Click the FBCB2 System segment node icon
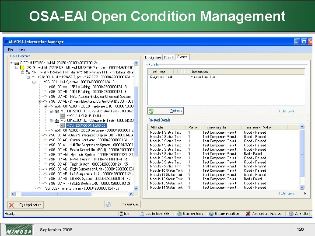Screen dimensions: 315x236 coord(45,184)
